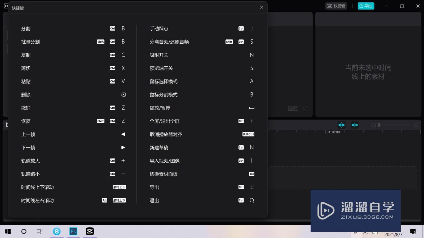The height and width of the screenshot is (238, 424).
Task: Adjust the timeline zoom slider handle
Action: tap(379, 125)
